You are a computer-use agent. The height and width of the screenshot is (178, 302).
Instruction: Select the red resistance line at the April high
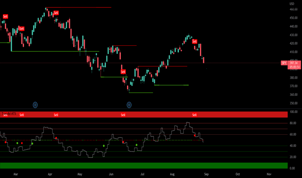tap(78, 7)
